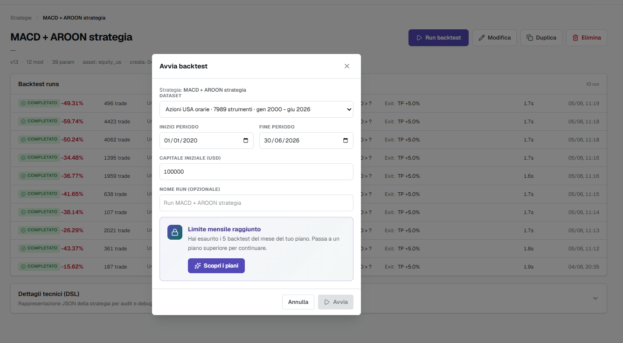Click the disabled Avvia button

[x=336, y=302]
